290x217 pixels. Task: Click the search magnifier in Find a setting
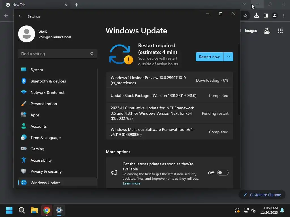coord(92,54)
